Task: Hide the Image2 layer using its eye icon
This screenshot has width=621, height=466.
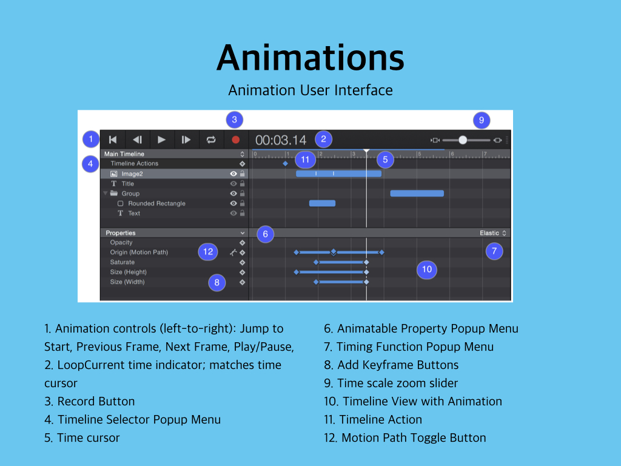Action: point(233,174)
